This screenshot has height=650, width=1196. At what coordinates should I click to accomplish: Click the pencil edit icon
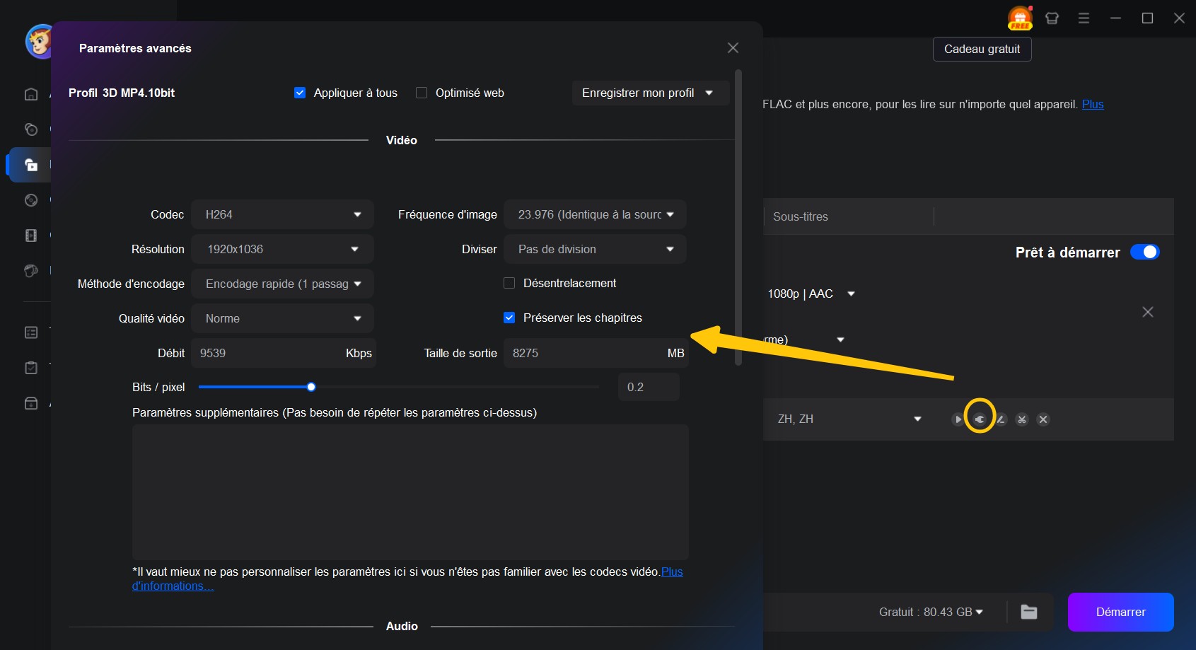(x=1001, y=419)
